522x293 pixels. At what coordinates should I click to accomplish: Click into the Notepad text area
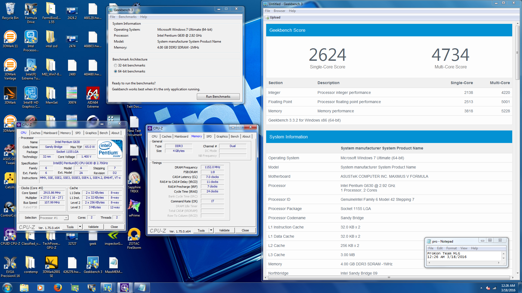(x=464, y=256)
